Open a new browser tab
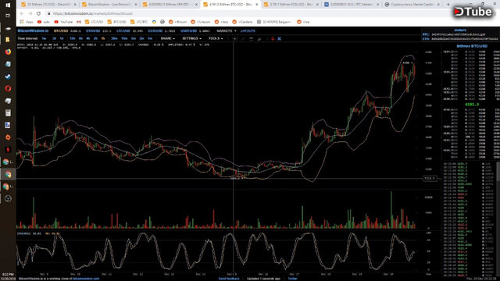The height and width of the screenshot is (281, 500). coord(448,5)
